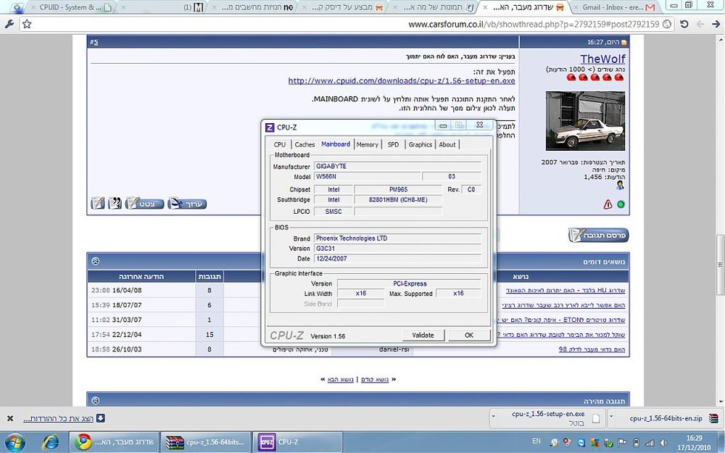Screen dimensions: 725x453
Task: Close the CPUID - System browser tab
Action: point(33,7)
